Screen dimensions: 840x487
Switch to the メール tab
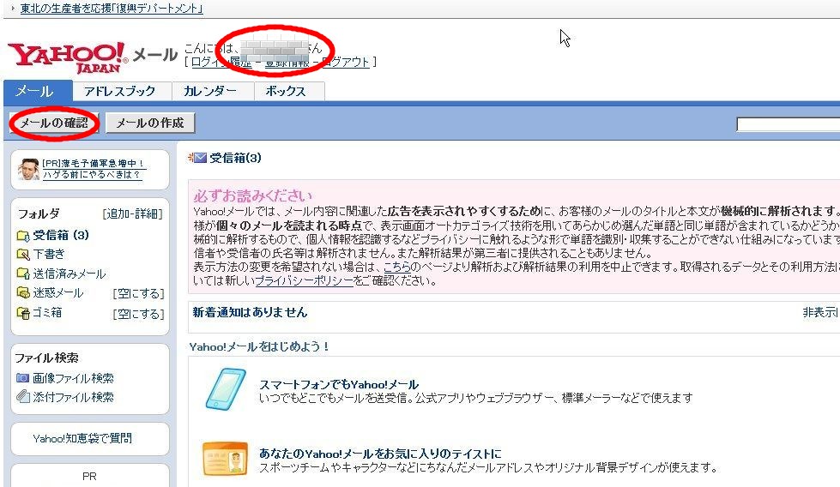point(38,91)
